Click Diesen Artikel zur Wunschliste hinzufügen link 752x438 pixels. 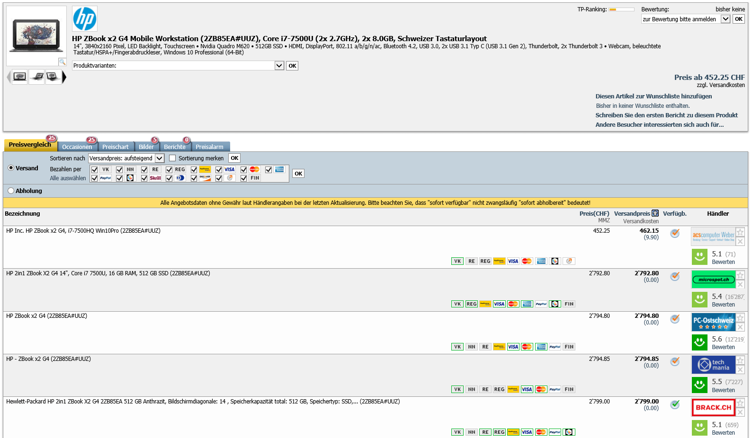(654, 96)
